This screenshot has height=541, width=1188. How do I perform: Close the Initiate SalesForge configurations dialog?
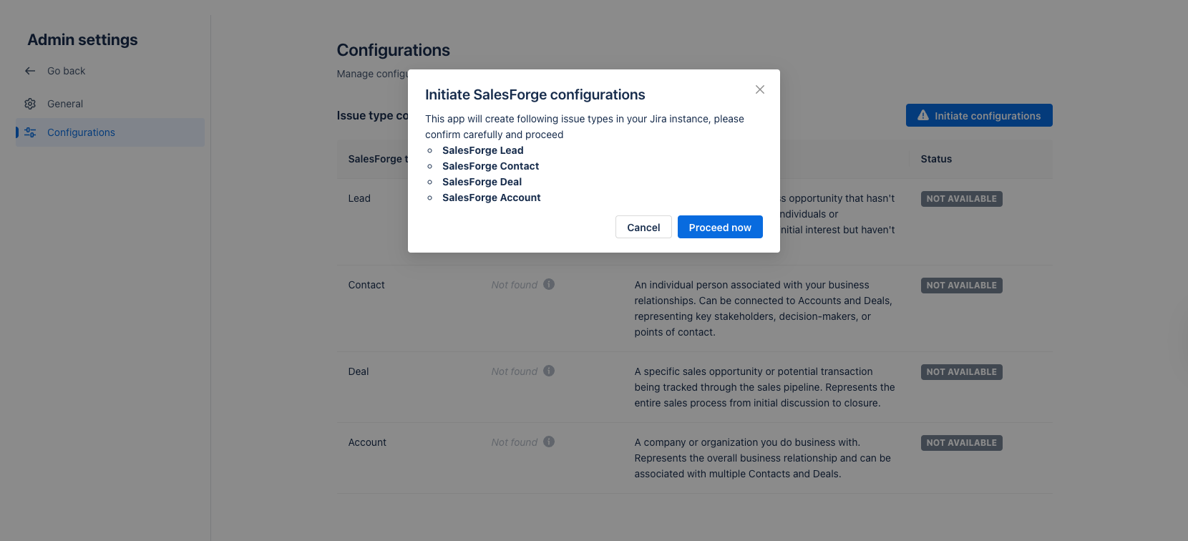(x=760, y=89)
